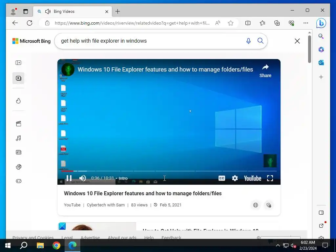The height and width of the screenshot is (252, 336).
Task: Open the Collections panel
Action: (x=277, y=23)
